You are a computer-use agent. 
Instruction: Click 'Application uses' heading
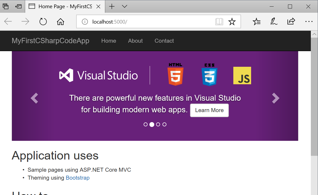click(x=55, y=156)
